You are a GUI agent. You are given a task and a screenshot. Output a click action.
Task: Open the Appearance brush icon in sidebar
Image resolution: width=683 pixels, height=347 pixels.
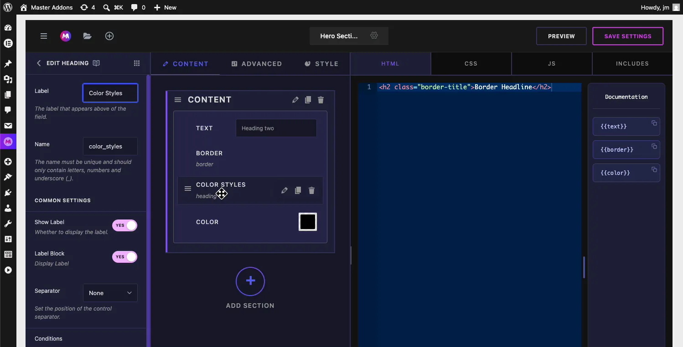[x=8, y=177]
